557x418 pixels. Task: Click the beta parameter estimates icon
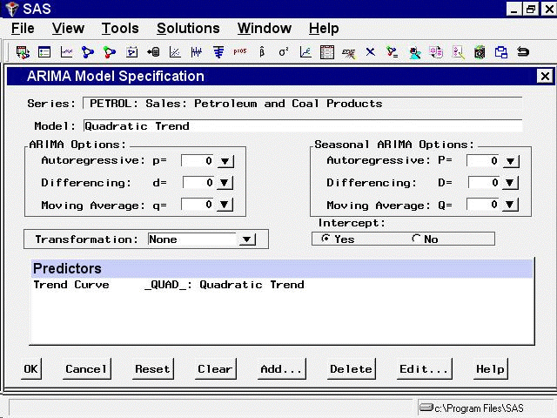[x=262, y=52]
